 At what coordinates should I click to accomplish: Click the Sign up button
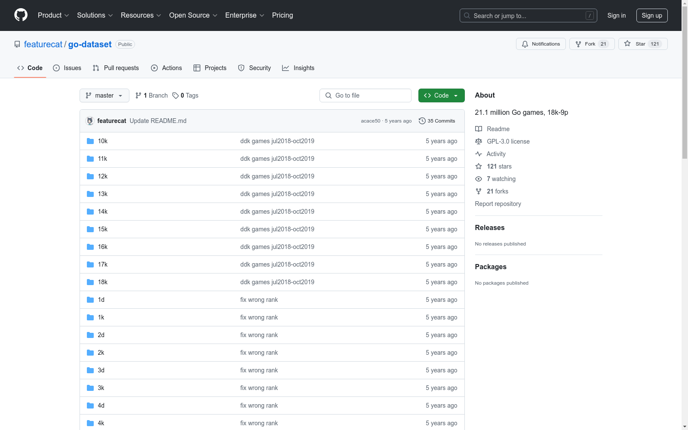[652, 15]
